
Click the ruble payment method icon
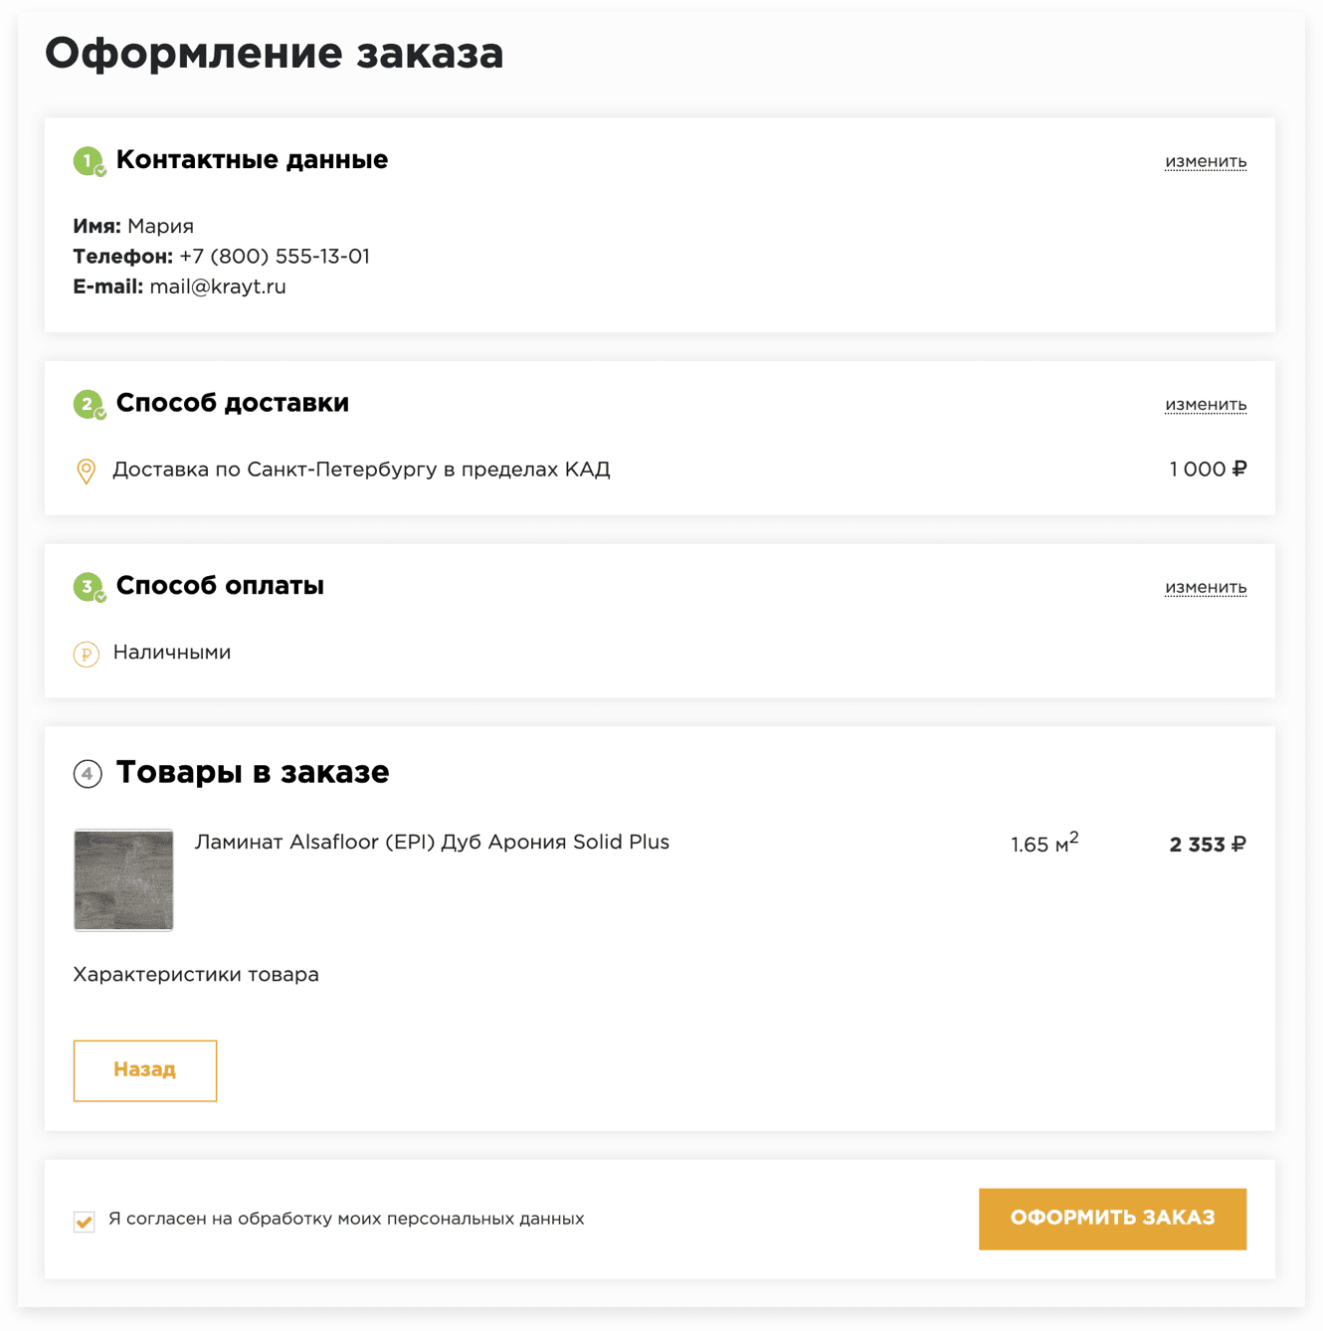(x=87, y=655)
